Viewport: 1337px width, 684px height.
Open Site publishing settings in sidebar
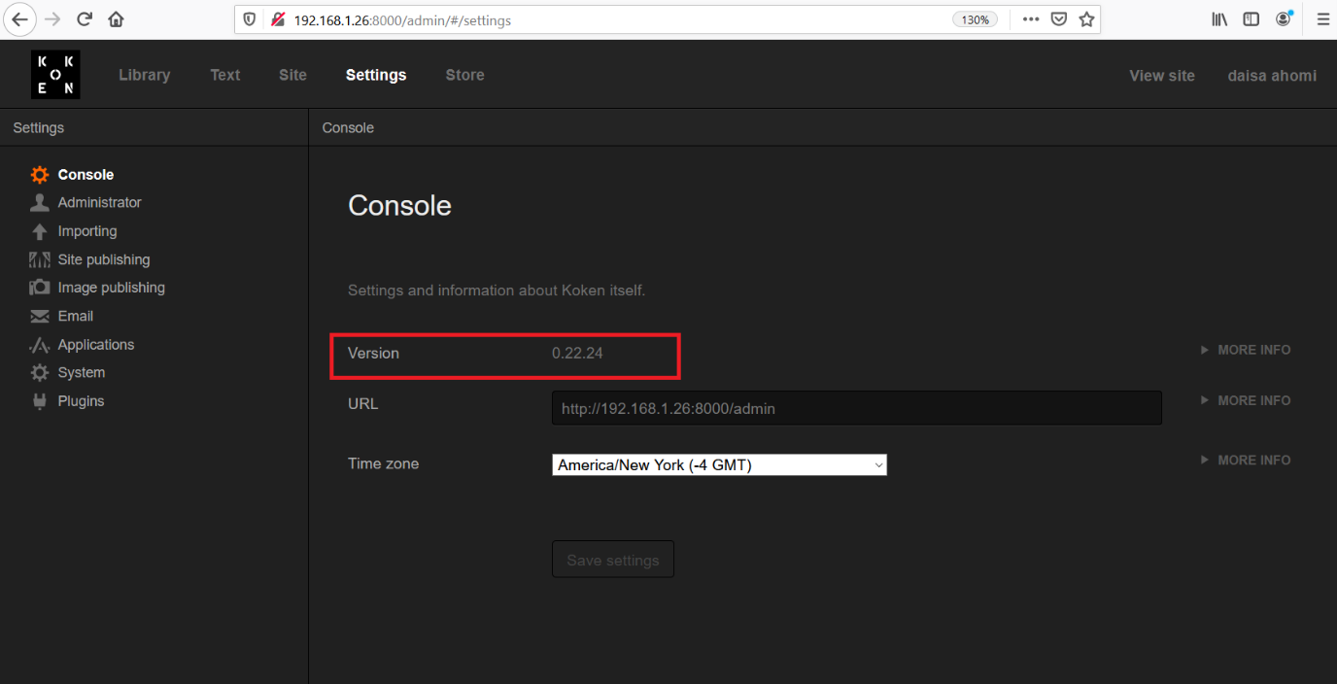coord(103,259)
